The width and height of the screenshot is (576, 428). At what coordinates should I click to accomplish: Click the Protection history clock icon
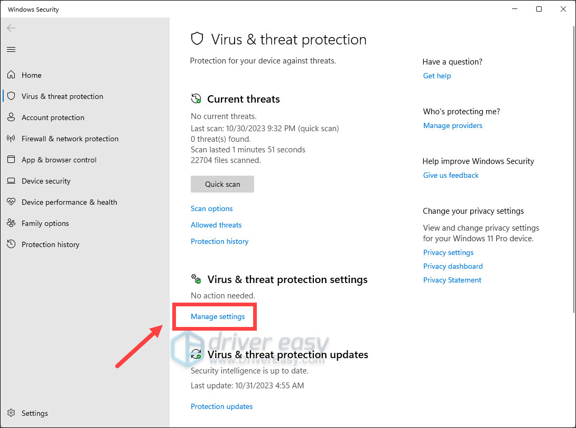pos(11,244)
